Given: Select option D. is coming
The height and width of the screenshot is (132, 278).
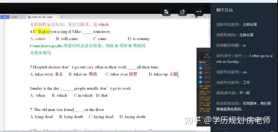Looking at the screenshot, I should coord(138,39).
